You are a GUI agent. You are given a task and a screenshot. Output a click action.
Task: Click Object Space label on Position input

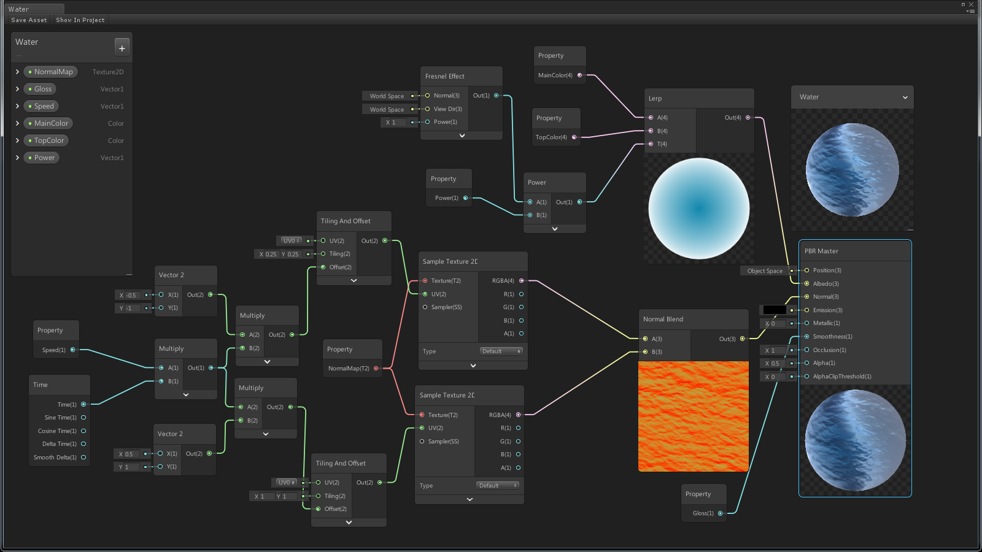765,271
